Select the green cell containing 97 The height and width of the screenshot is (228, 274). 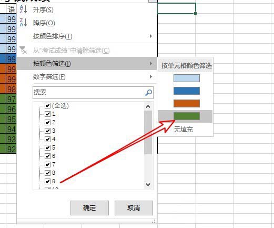click(x=11, y=99)
